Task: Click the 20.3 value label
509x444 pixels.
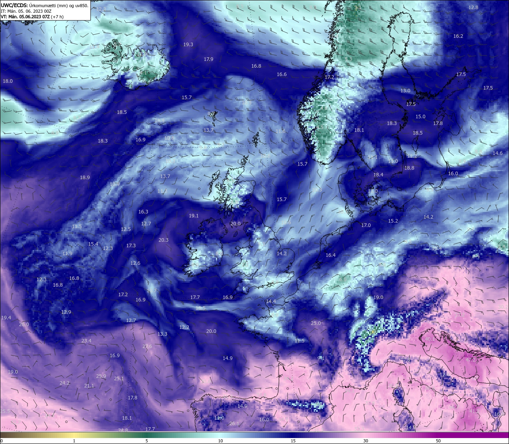Action: click(x=163, y=240)
